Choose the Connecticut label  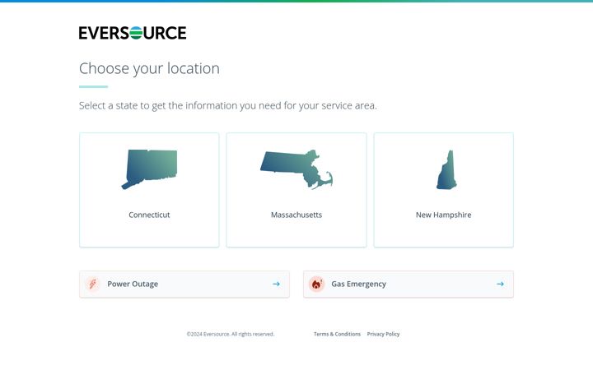click(149, 215)
